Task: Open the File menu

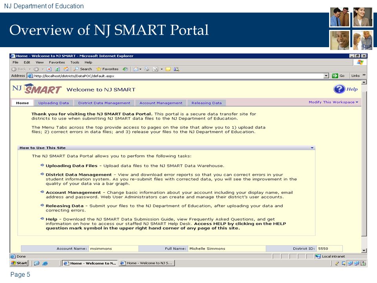Action: 15,62
